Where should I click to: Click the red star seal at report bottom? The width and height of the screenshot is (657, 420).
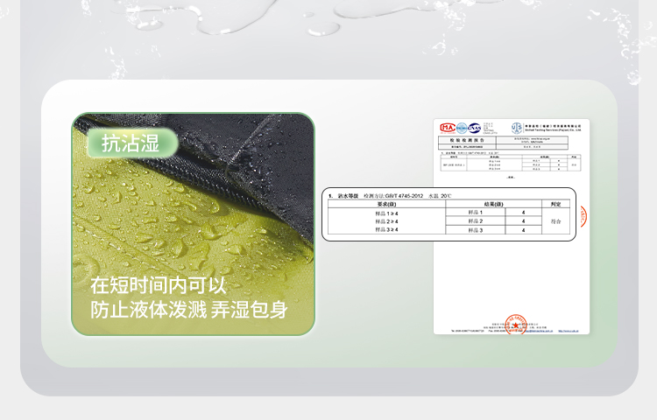[515, 325]
